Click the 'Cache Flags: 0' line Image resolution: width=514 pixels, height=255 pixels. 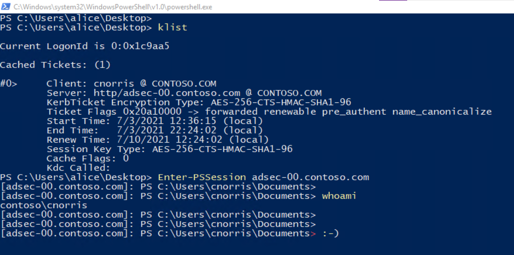point(88,159)
